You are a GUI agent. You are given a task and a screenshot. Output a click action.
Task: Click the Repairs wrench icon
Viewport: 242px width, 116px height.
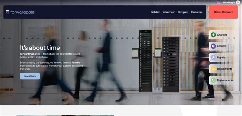click(x=213, y=58)
